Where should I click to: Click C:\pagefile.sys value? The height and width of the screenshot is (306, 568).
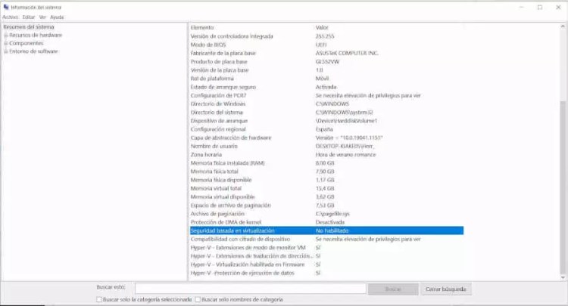(332, 214)
